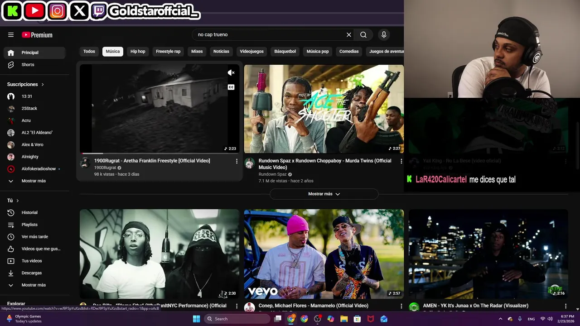The image size is (580, 326).
Task: Open Videos que me gustan
Action: (34, 249)
